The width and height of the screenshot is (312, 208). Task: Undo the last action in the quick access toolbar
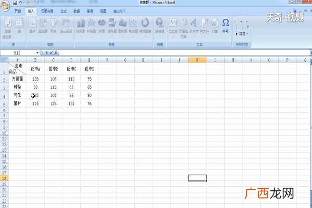(x=20, y=3)
